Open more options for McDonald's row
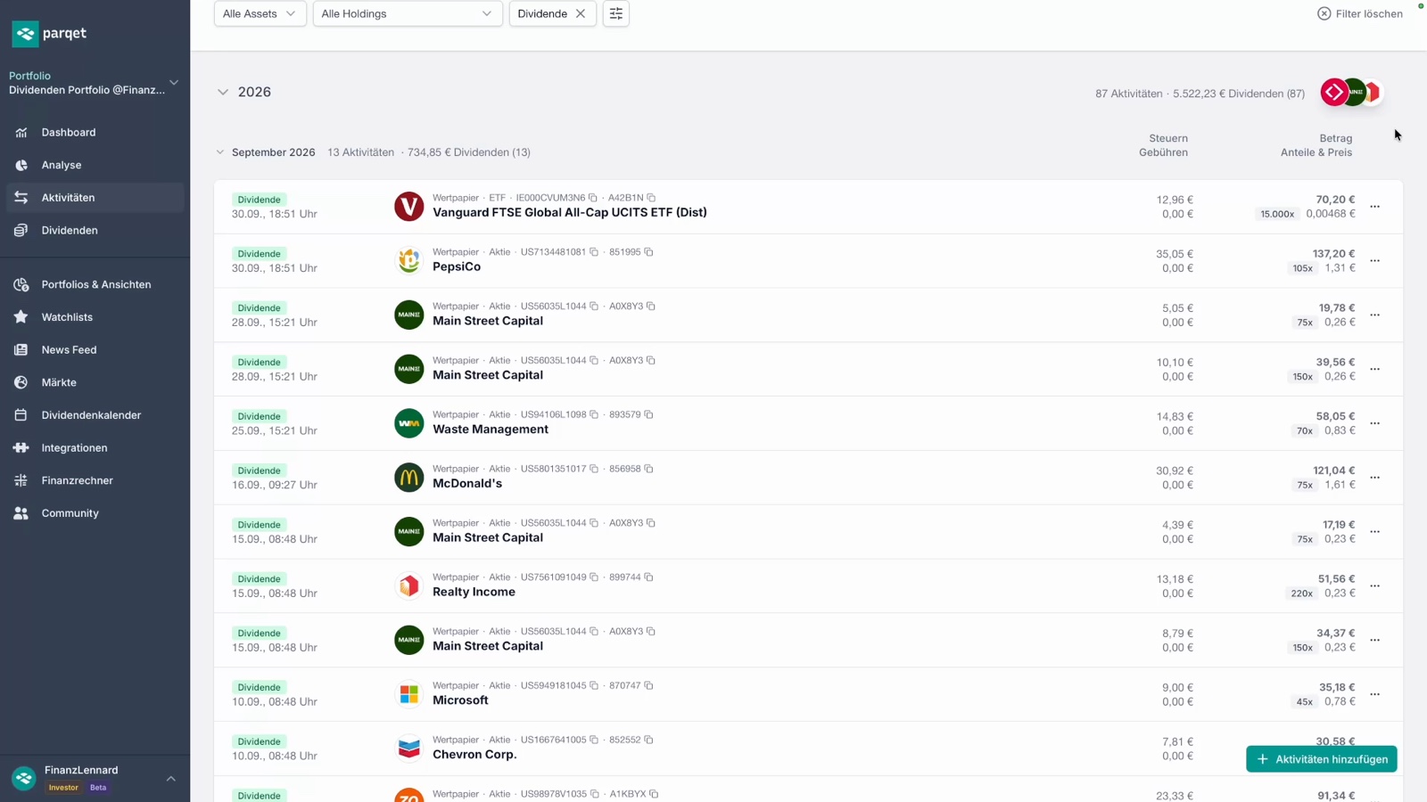 [1375, 478]
